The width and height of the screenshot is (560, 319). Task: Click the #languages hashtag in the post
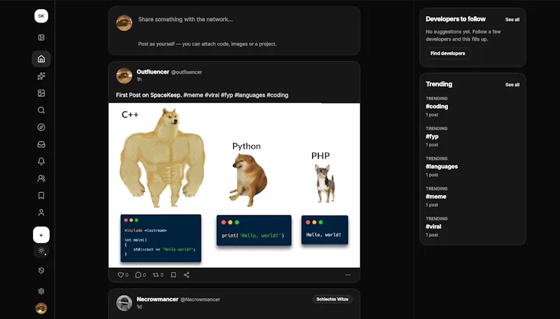250,95
